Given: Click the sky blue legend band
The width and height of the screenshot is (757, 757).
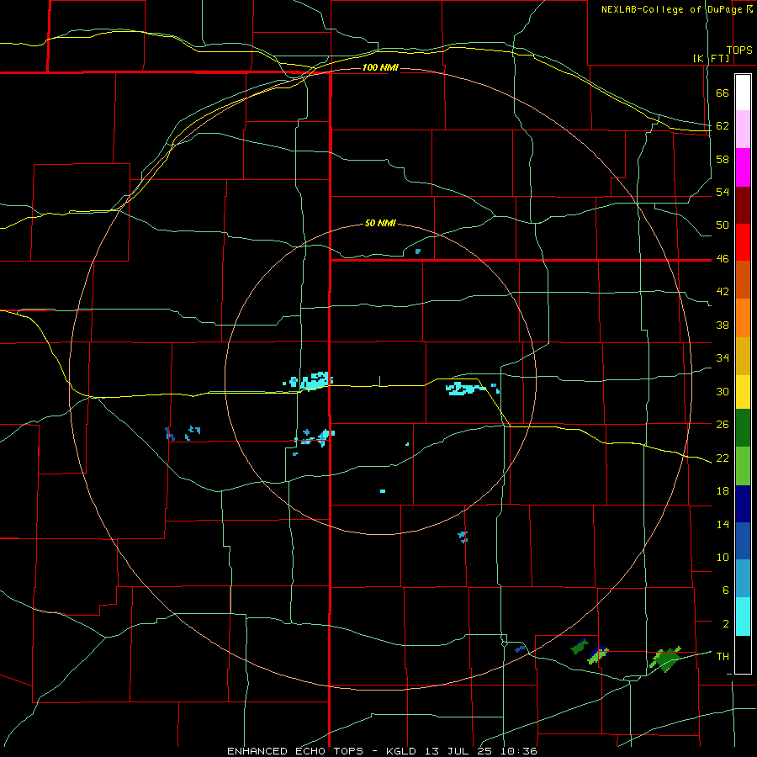Looking at the screenshot, I should 743,579.
